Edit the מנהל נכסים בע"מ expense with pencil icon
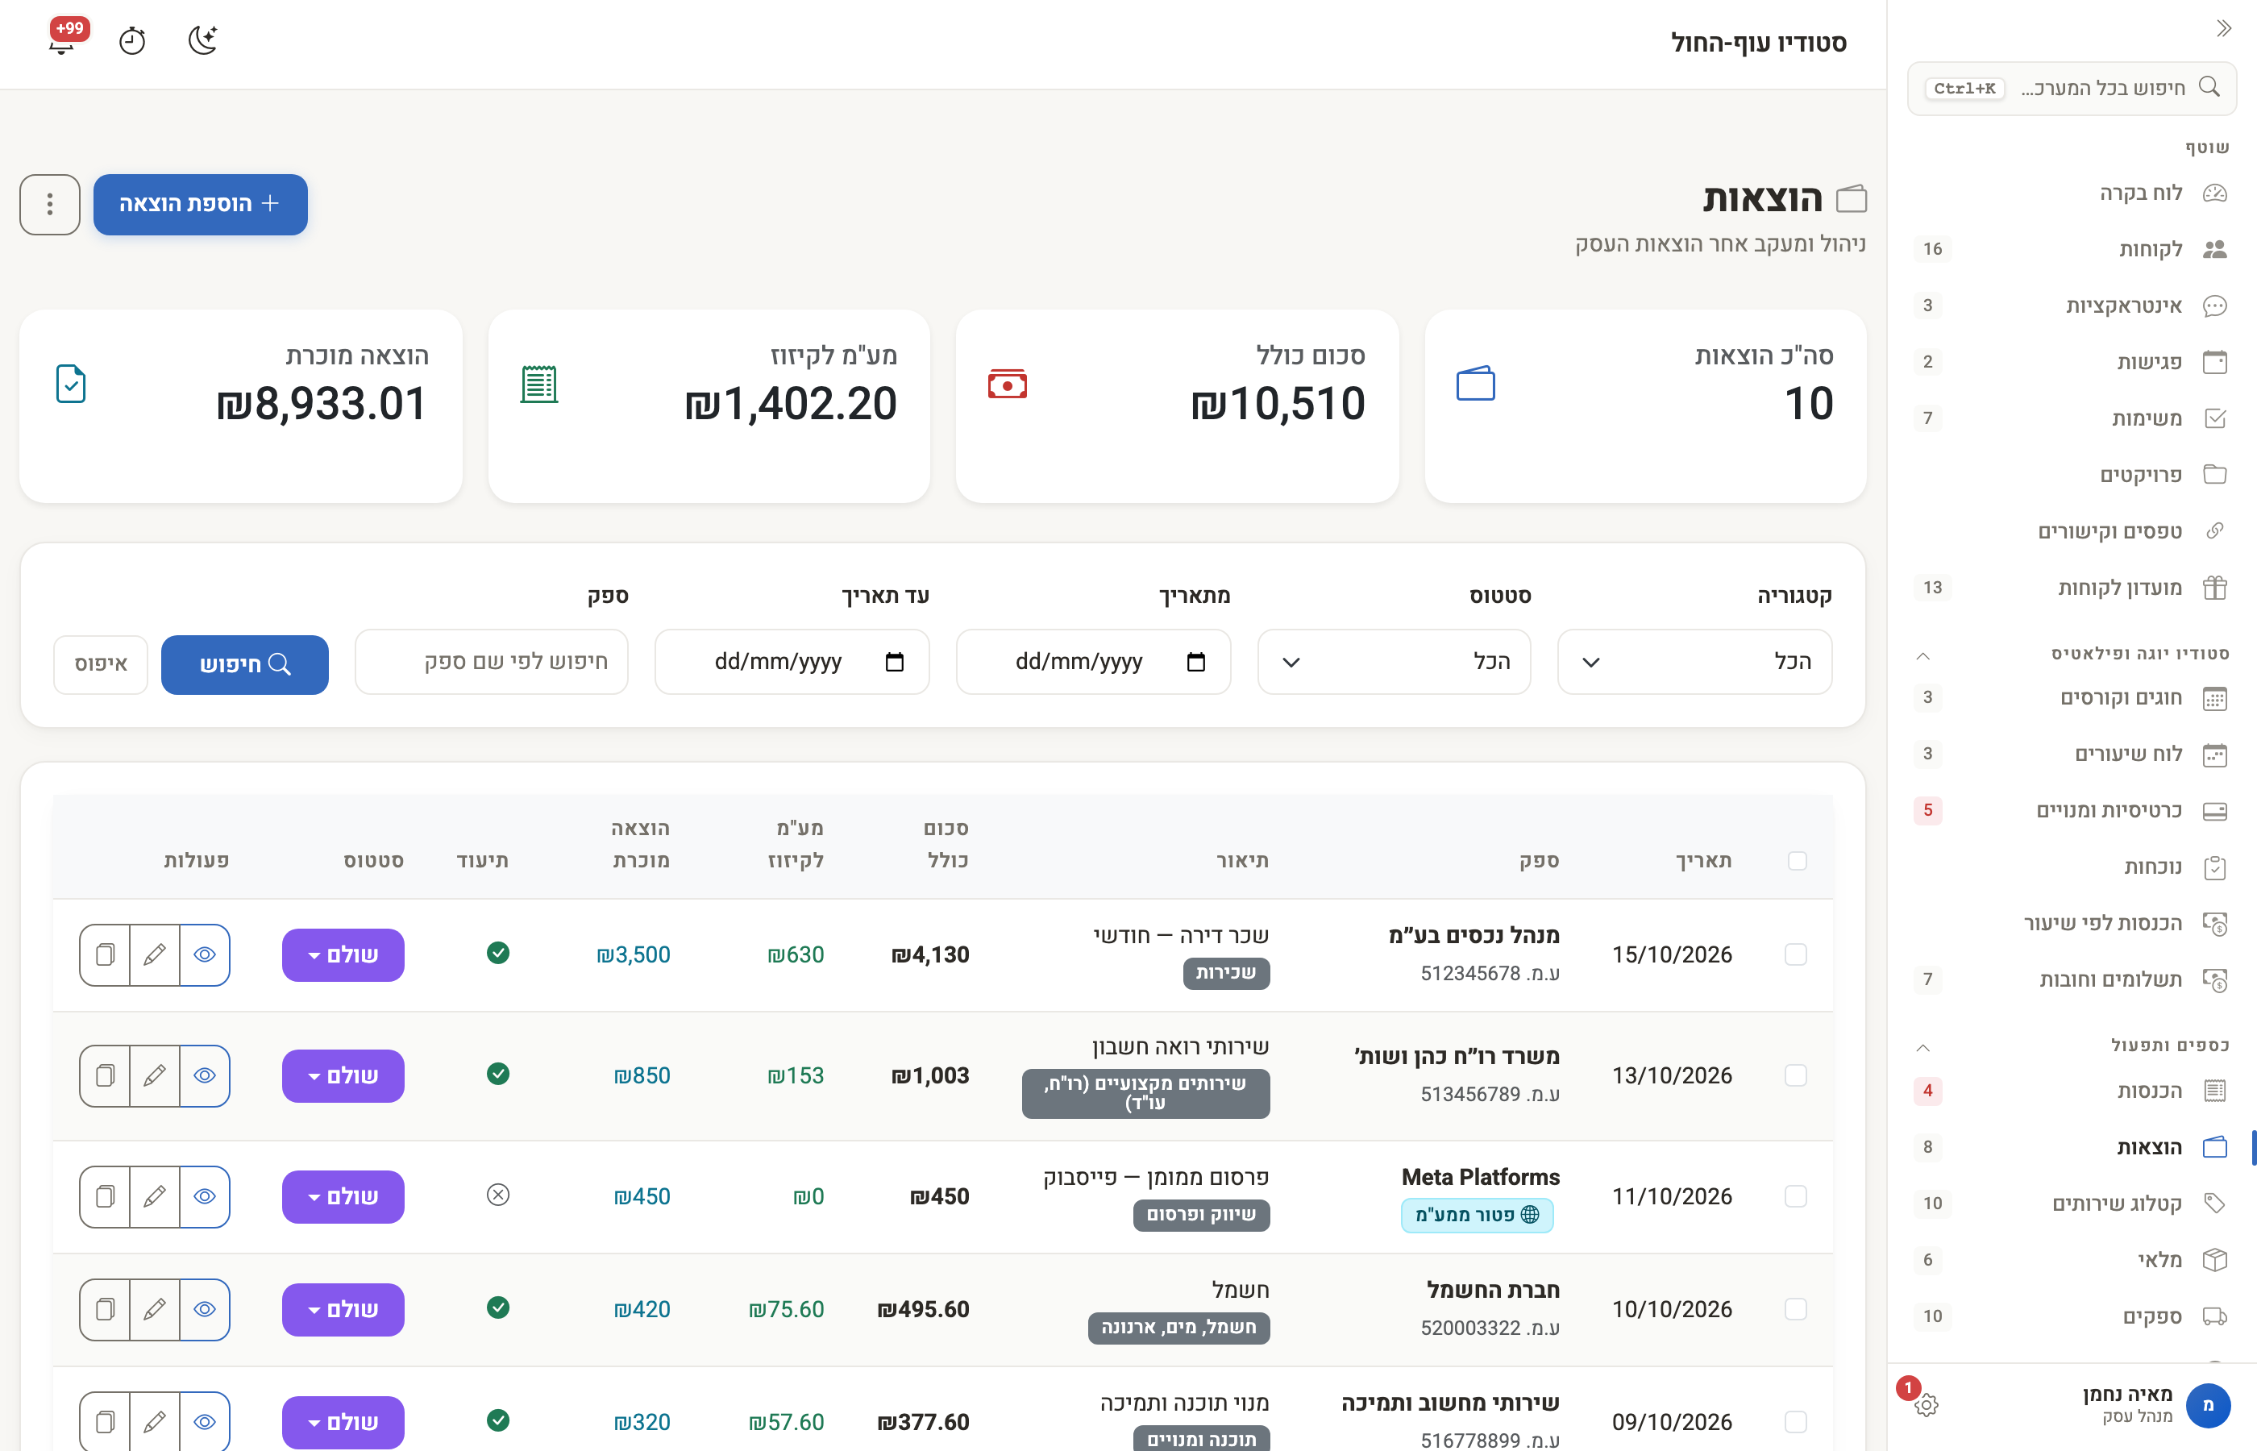This screenshot has width=2257, height=1451. [x=155, y=954]
